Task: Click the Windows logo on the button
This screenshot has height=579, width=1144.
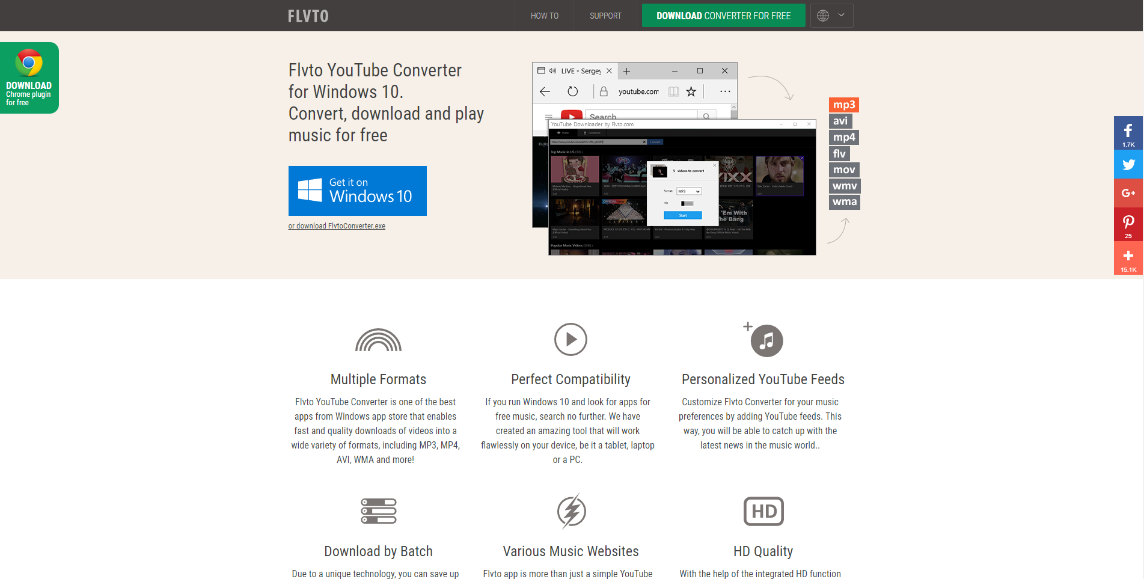Action: 310,190
